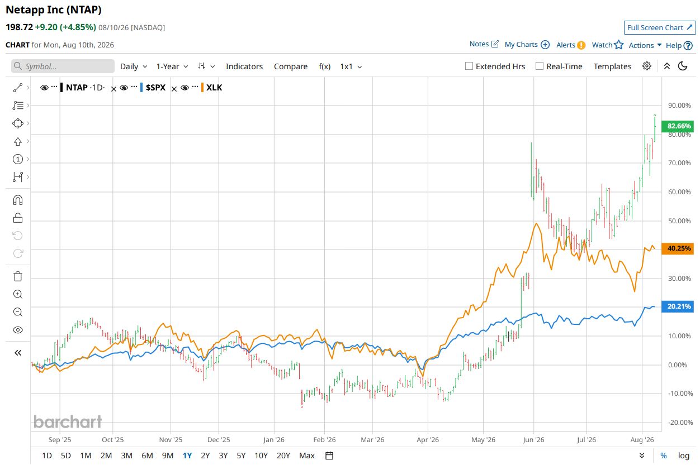
Task: Open the Indicators menu
Action: (x=244, y=66)
